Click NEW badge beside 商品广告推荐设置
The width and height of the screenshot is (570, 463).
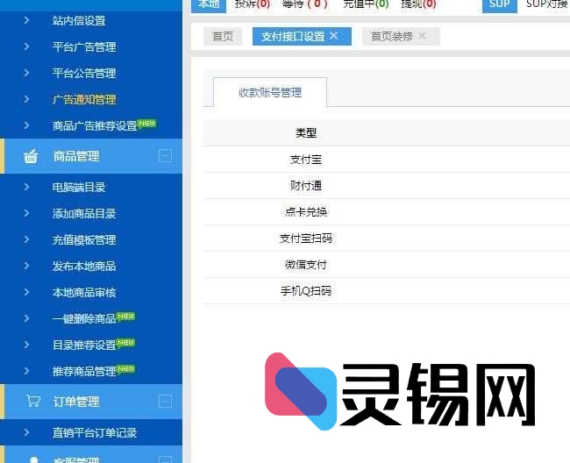pyautogui.click(x=146, y=124)
